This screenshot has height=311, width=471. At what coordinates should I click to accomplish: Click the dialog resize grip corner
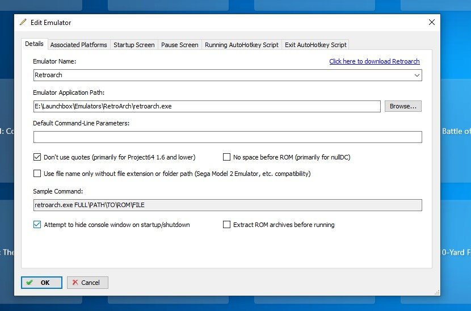click(437, 292)
